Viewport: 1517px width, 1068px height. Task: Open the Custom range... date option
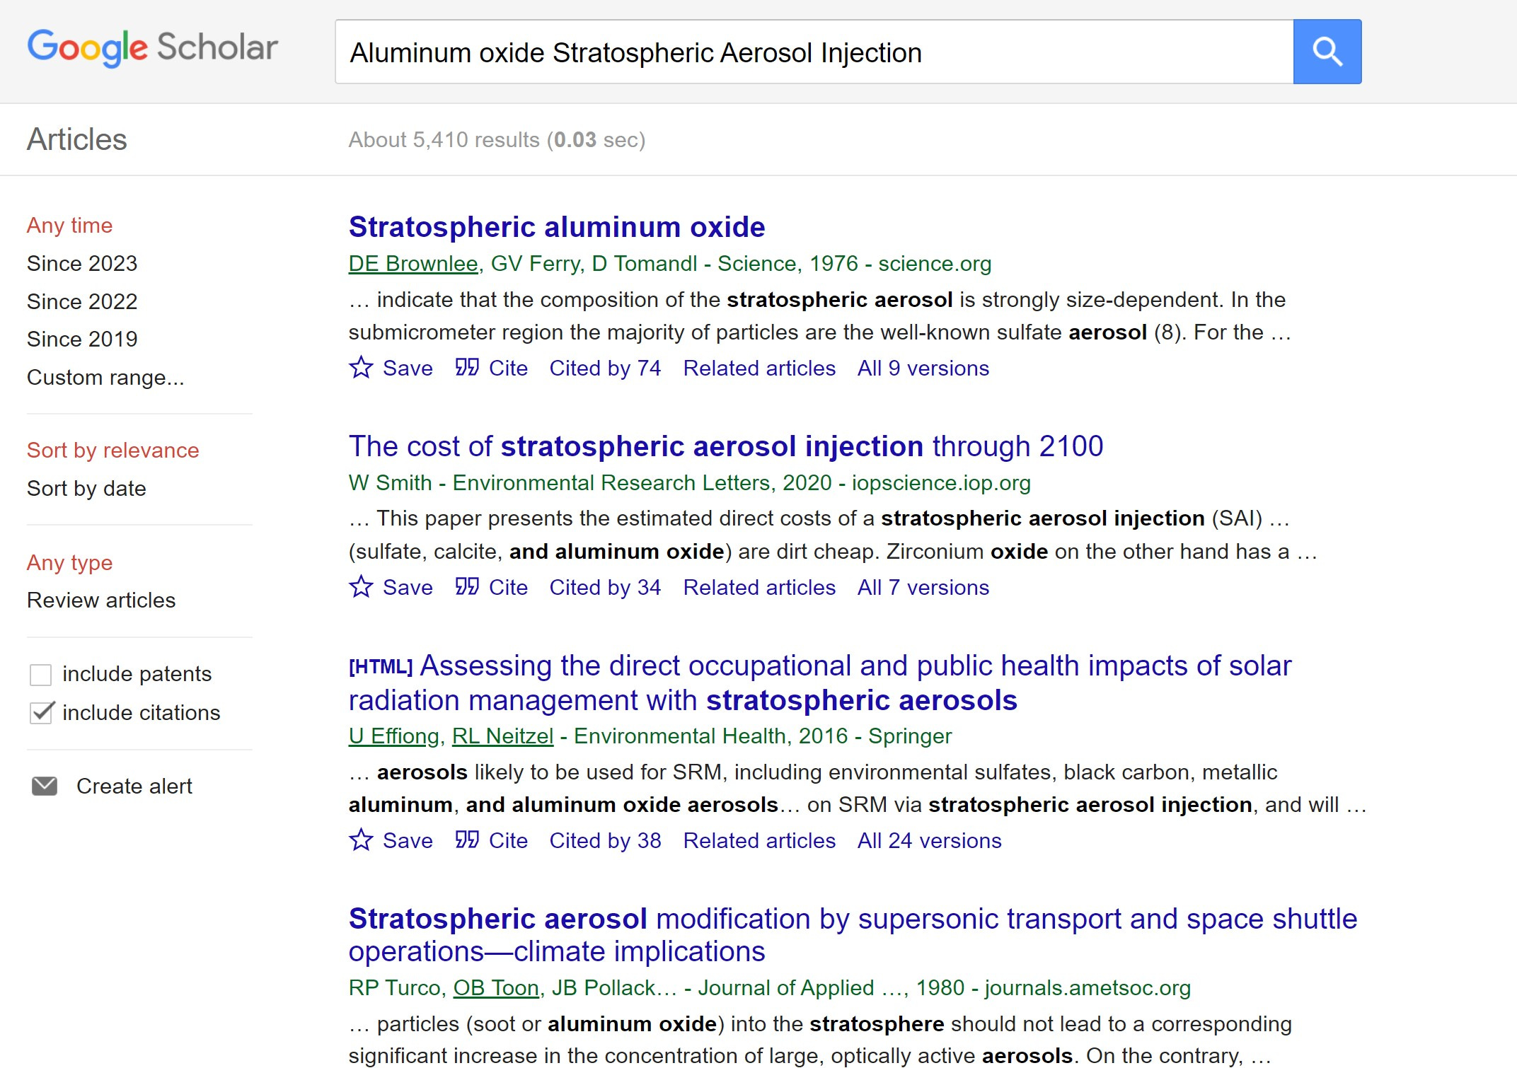click(105, 377)
